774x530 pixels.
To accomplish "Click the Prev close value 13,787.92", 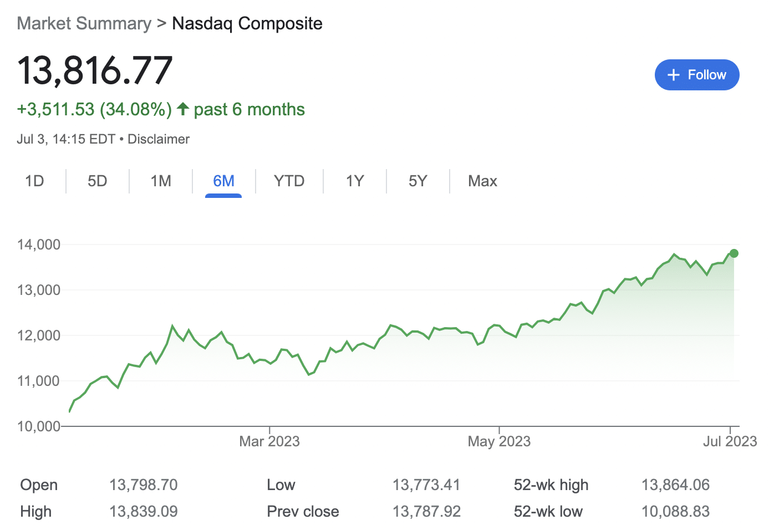I will pyautogui.click(x=426, y=512).
